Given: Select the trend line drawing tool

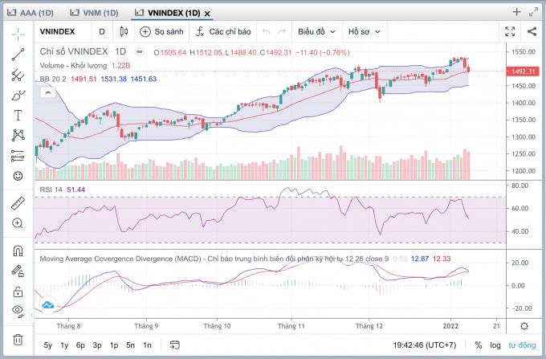Looking at the screenshot, I should [x=18, y=55].
